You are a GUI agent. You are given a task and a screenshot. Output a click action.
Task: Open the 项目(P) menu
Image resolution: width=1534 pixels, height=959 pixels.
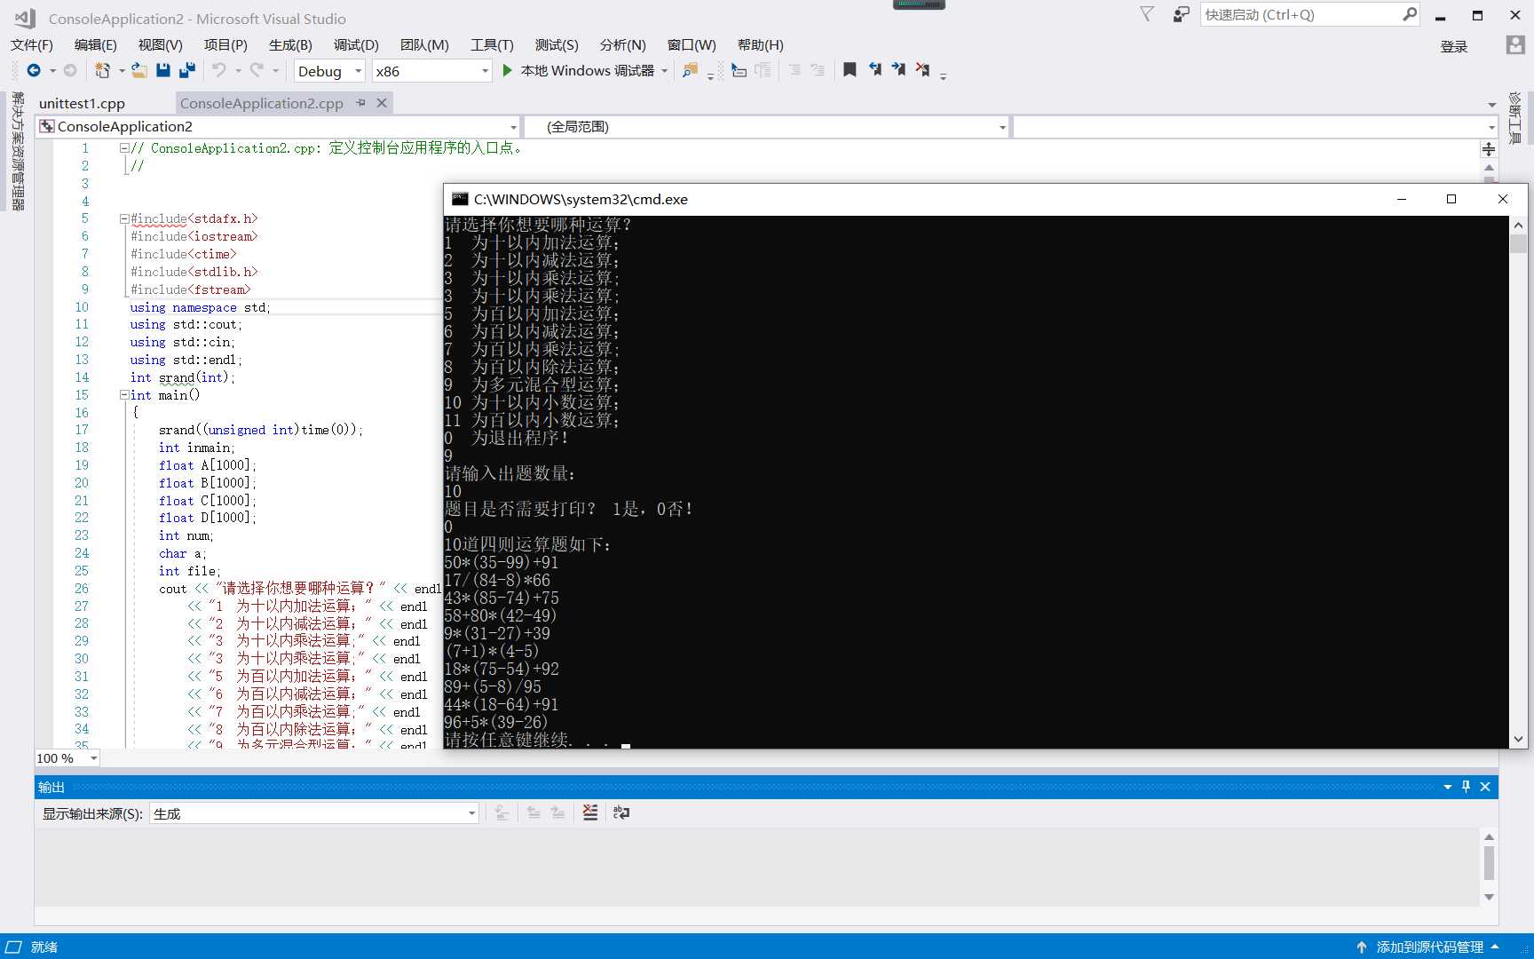225,45
